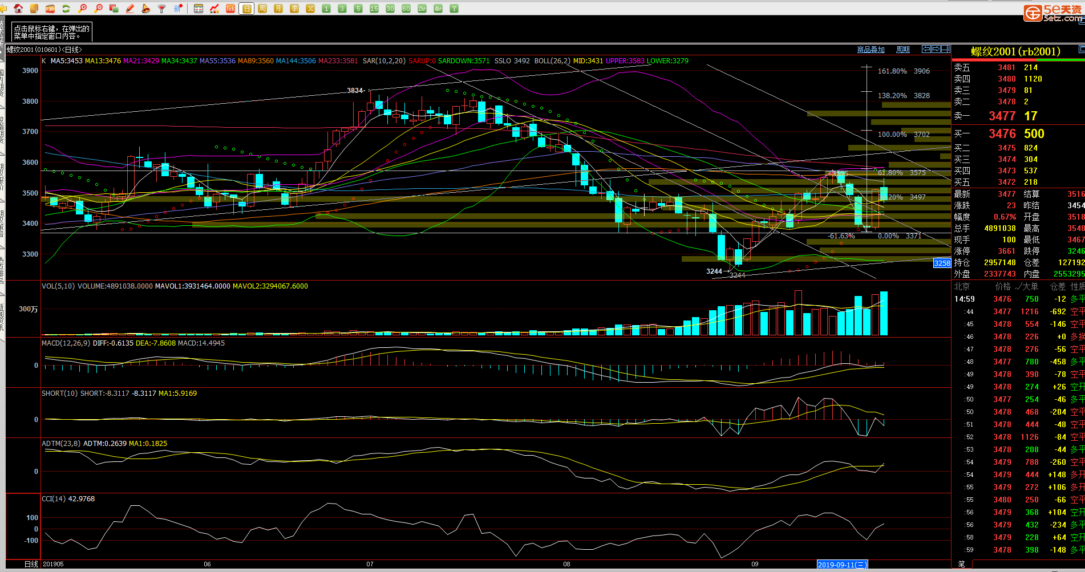Switch to the 3-minute chart button
1085x572 pixels.
tap(342, 9)
